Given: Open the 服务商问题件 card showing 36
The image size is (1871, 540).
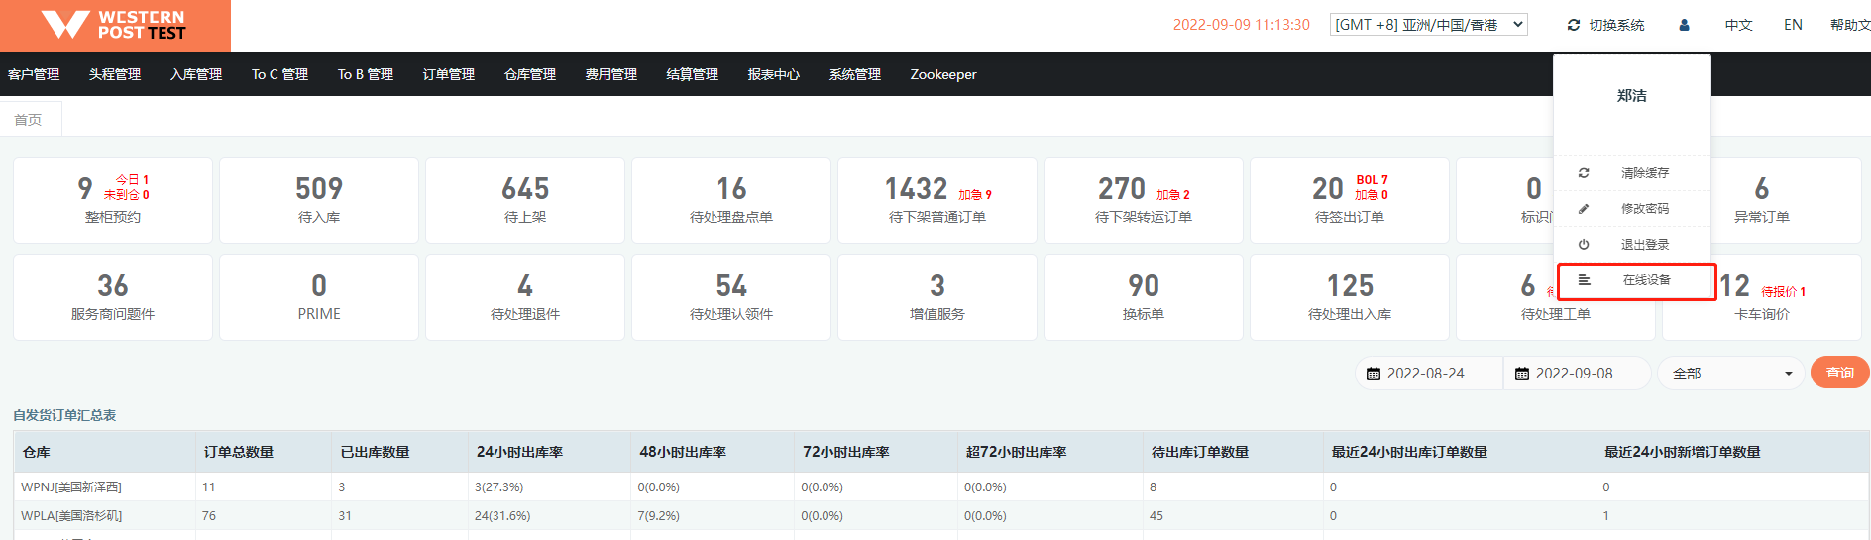Looking at the screenshot, I should point(113,296).
